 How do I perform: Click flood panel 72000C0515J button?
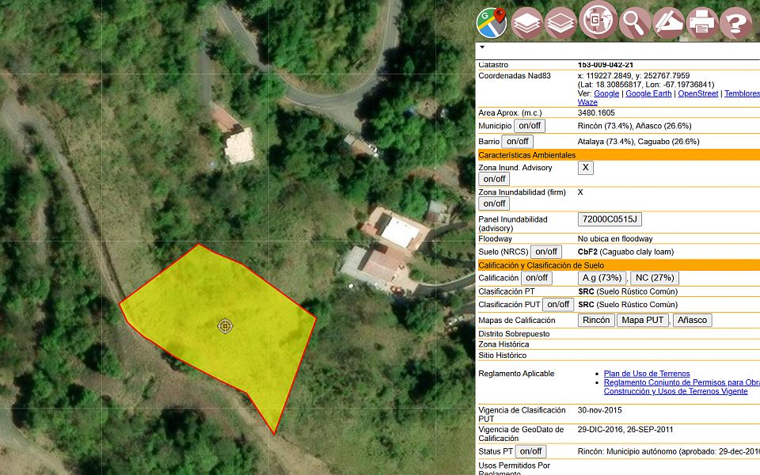[x=610, y=219]
